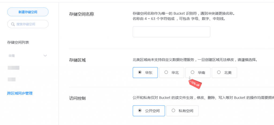Expand the 华南 region chevron
The width and height of the screenshot is (274, 125).
(x=45, y=56)
